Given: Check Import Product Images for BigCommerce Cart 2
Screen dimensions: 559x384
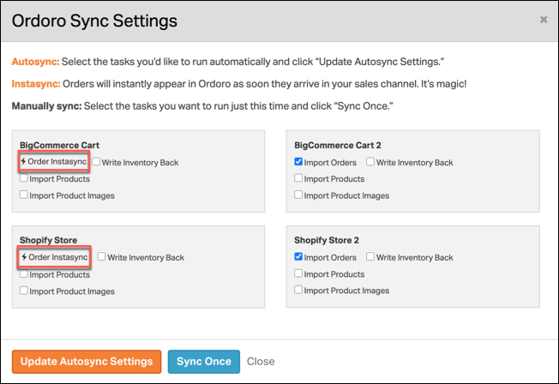Looking at the screenshot, I should tap(298, 195).
